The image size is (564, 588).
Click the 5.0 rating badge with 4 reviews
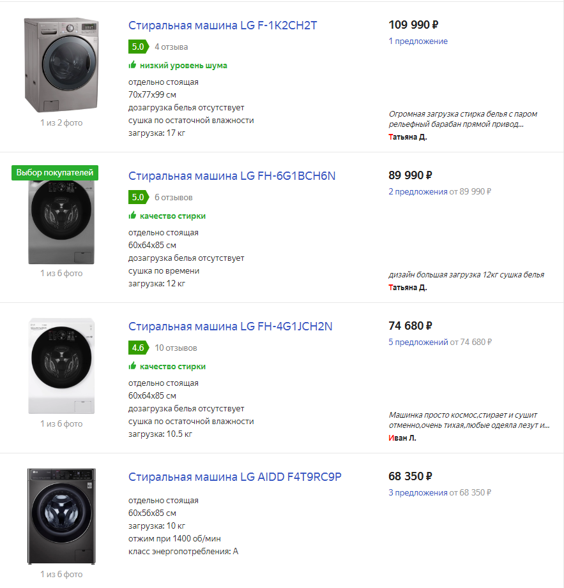[x=138, y=47]
